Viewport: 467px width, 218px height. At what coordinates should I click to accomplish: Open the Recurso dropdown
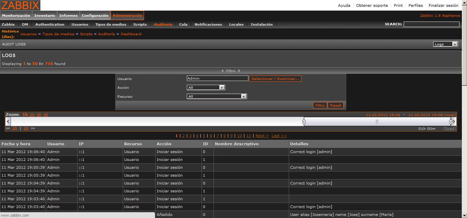217,96
